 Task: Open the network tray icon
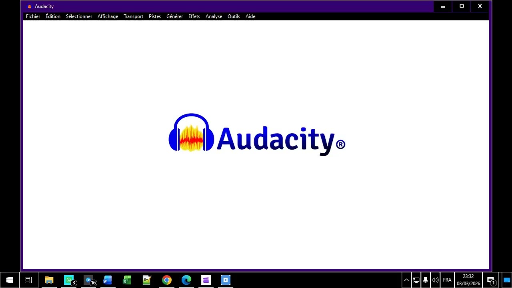pyautogui.click(x=416, y=280)
